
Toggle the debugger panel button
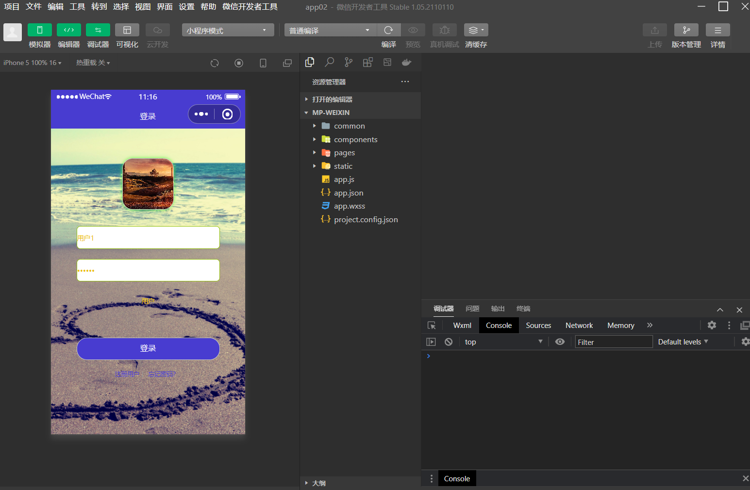coord(98,30)
